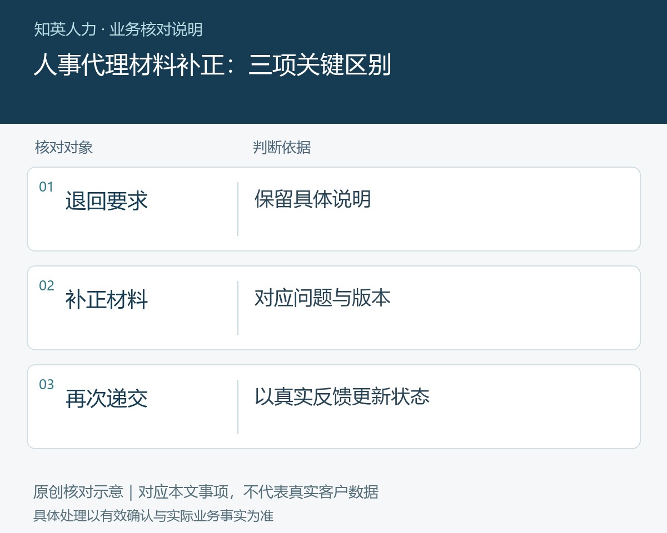Image resolution: width=667 pixels, height=533 pixels.
Task: Click the header text 知英人力 · 业务核对说明
Action: click(118, 29)
